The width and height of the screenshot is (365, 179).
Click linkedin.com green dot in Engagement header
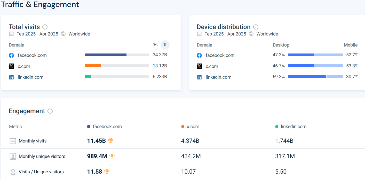click(277, 127)
